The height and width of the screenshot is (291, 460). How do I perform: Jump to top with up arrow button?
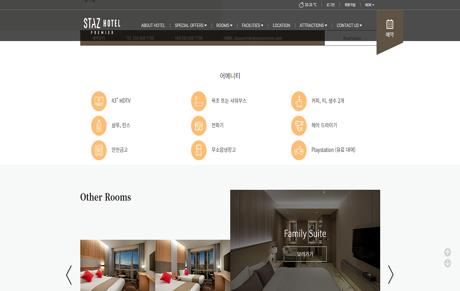(447, 252)
